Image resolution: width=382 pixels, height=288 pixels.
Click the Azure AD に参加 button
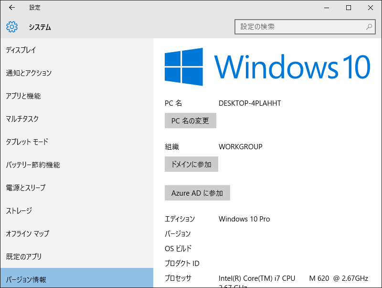click(197, 193)
